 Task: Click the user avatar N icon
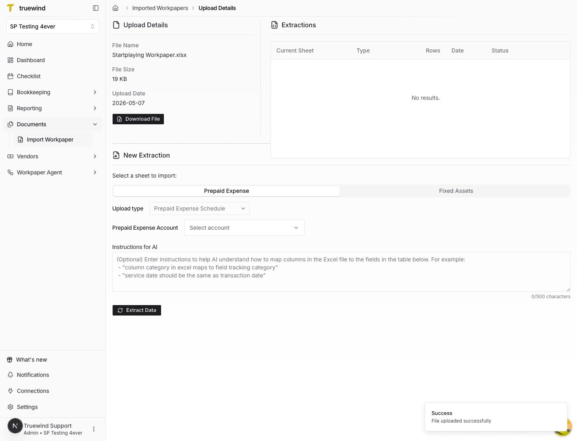coord(15,426)
